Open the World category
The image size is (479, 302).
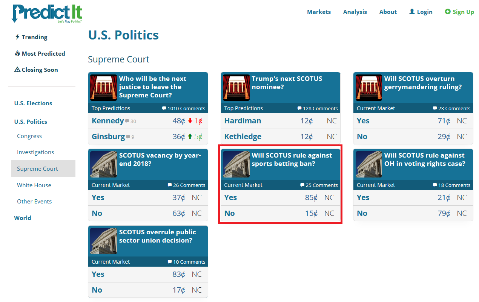pyautogui.click(x=23, y=218)
